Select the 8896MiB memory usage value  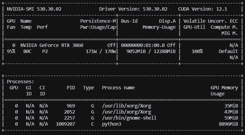point(228,124)
